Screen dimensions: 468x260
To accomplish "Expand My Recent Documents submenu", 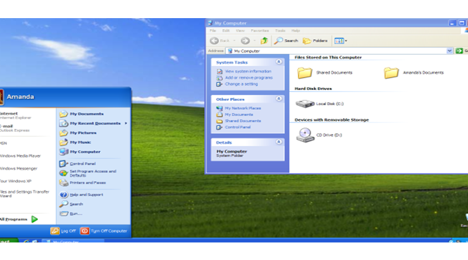I will pyautogui.click(x=94, y=123).
